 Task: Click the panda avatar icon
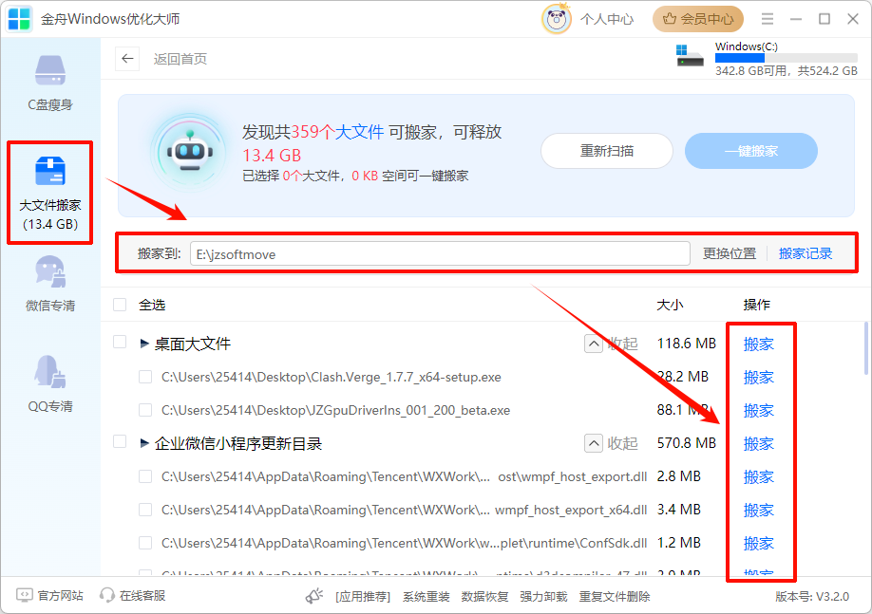[x=557, y=19]
